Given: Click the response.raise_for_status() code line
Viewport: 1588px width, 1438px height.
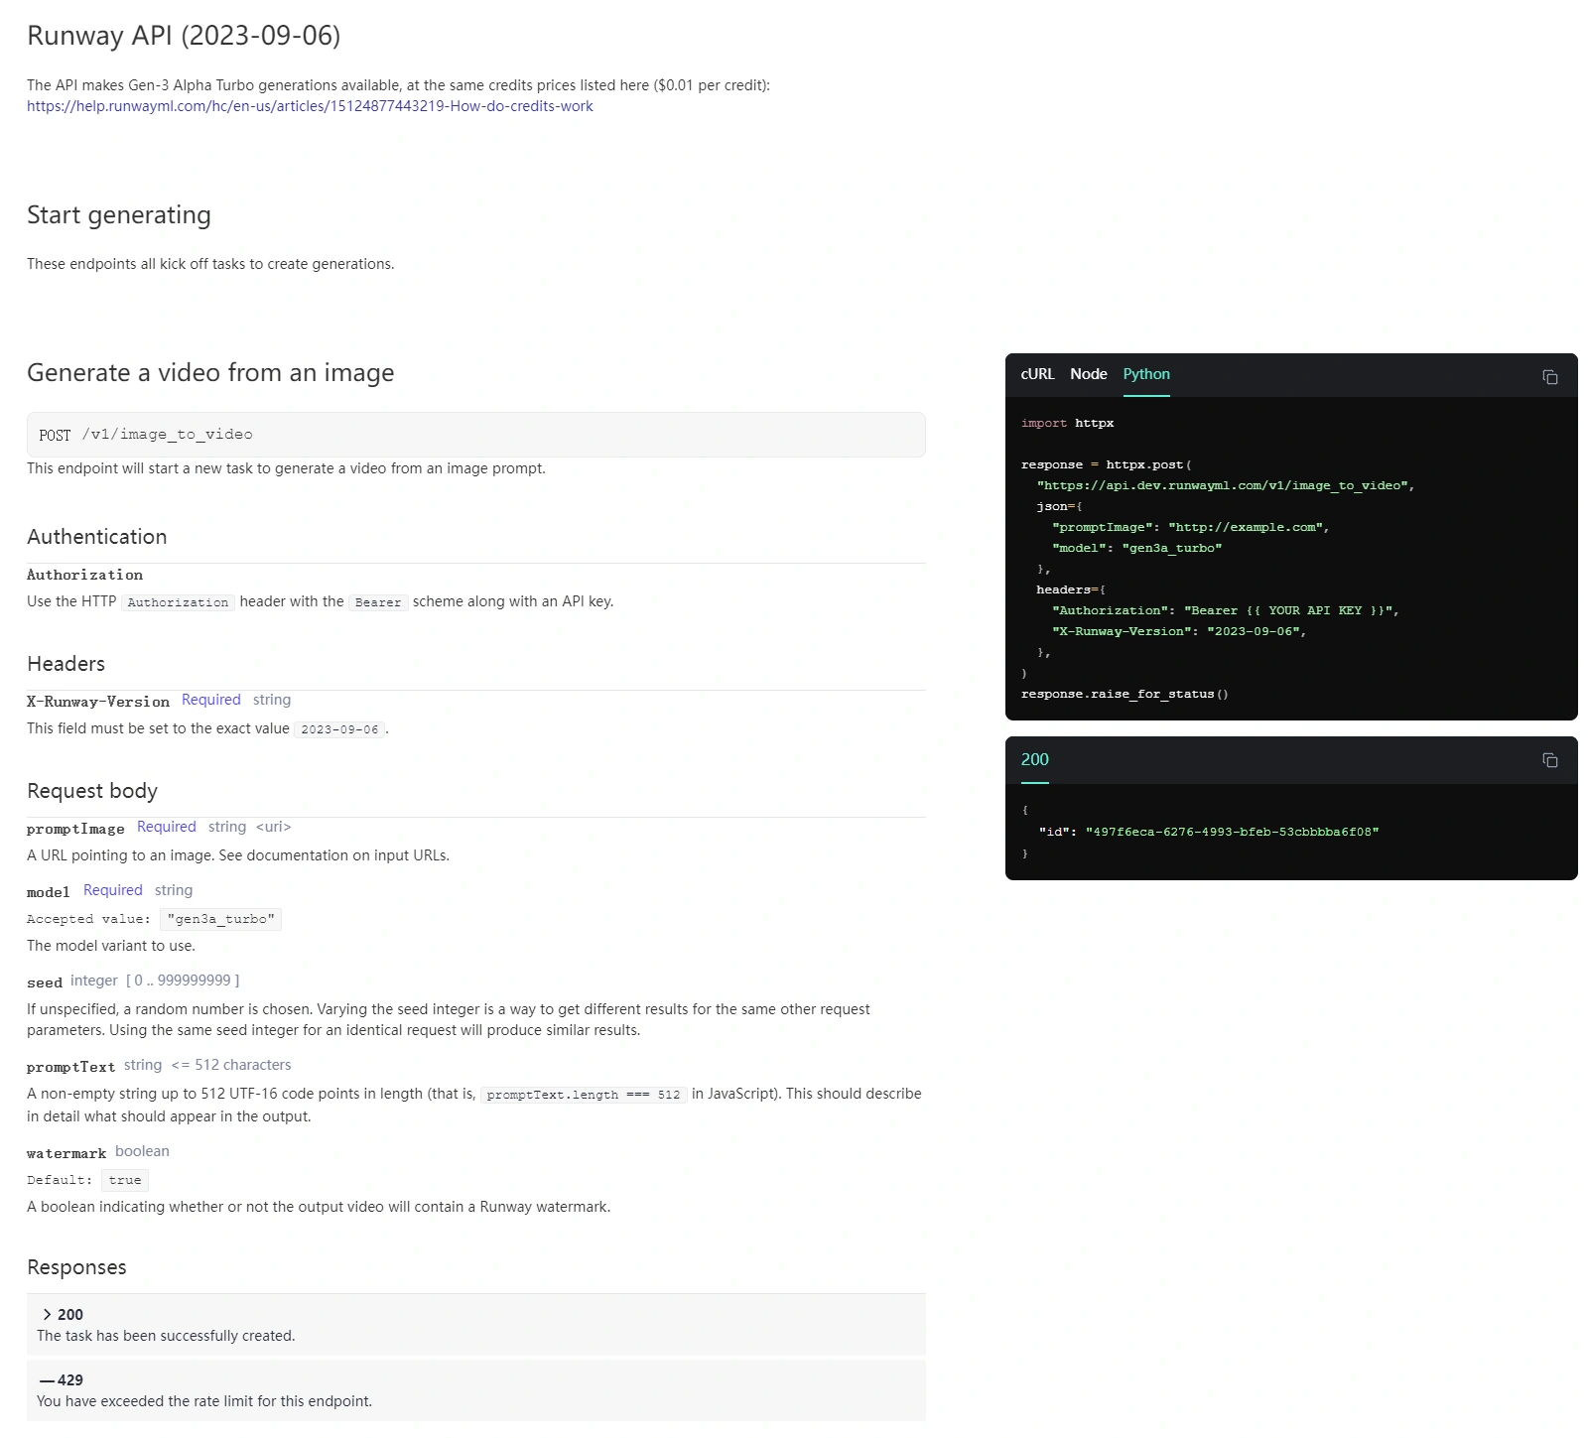Looking at the screenshot, I should [x=1125, y=694].
